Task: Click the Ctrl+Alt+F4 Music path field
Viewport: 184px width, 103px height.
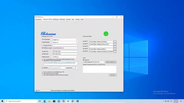Action: coord(101,49)
